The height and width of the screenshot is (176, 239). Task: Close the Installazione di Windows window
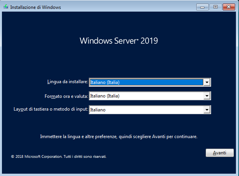tap(229, 7)
